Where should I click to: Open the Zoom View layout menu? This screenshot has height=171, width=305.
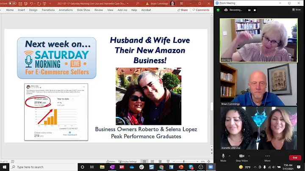point(297,9)
